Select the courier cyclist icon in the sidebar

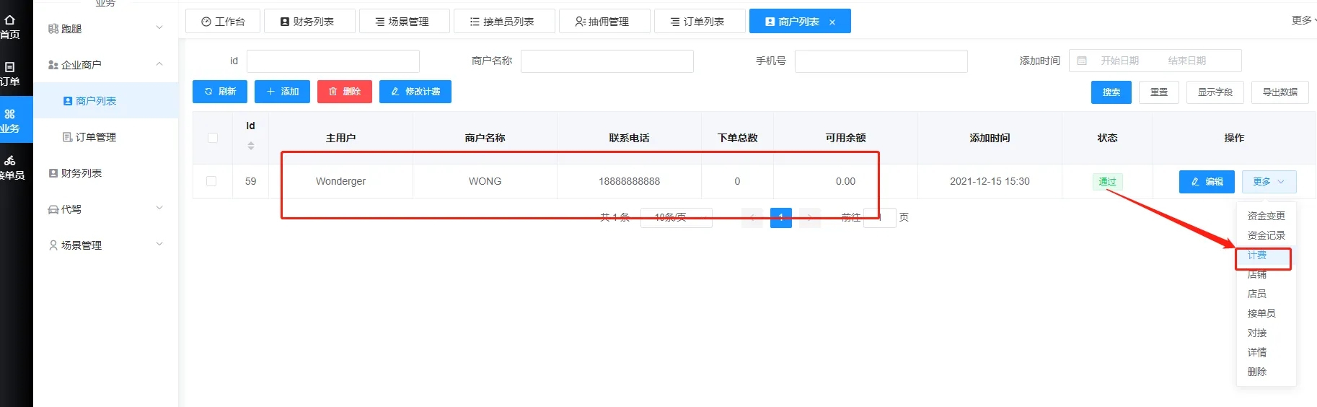10,160
